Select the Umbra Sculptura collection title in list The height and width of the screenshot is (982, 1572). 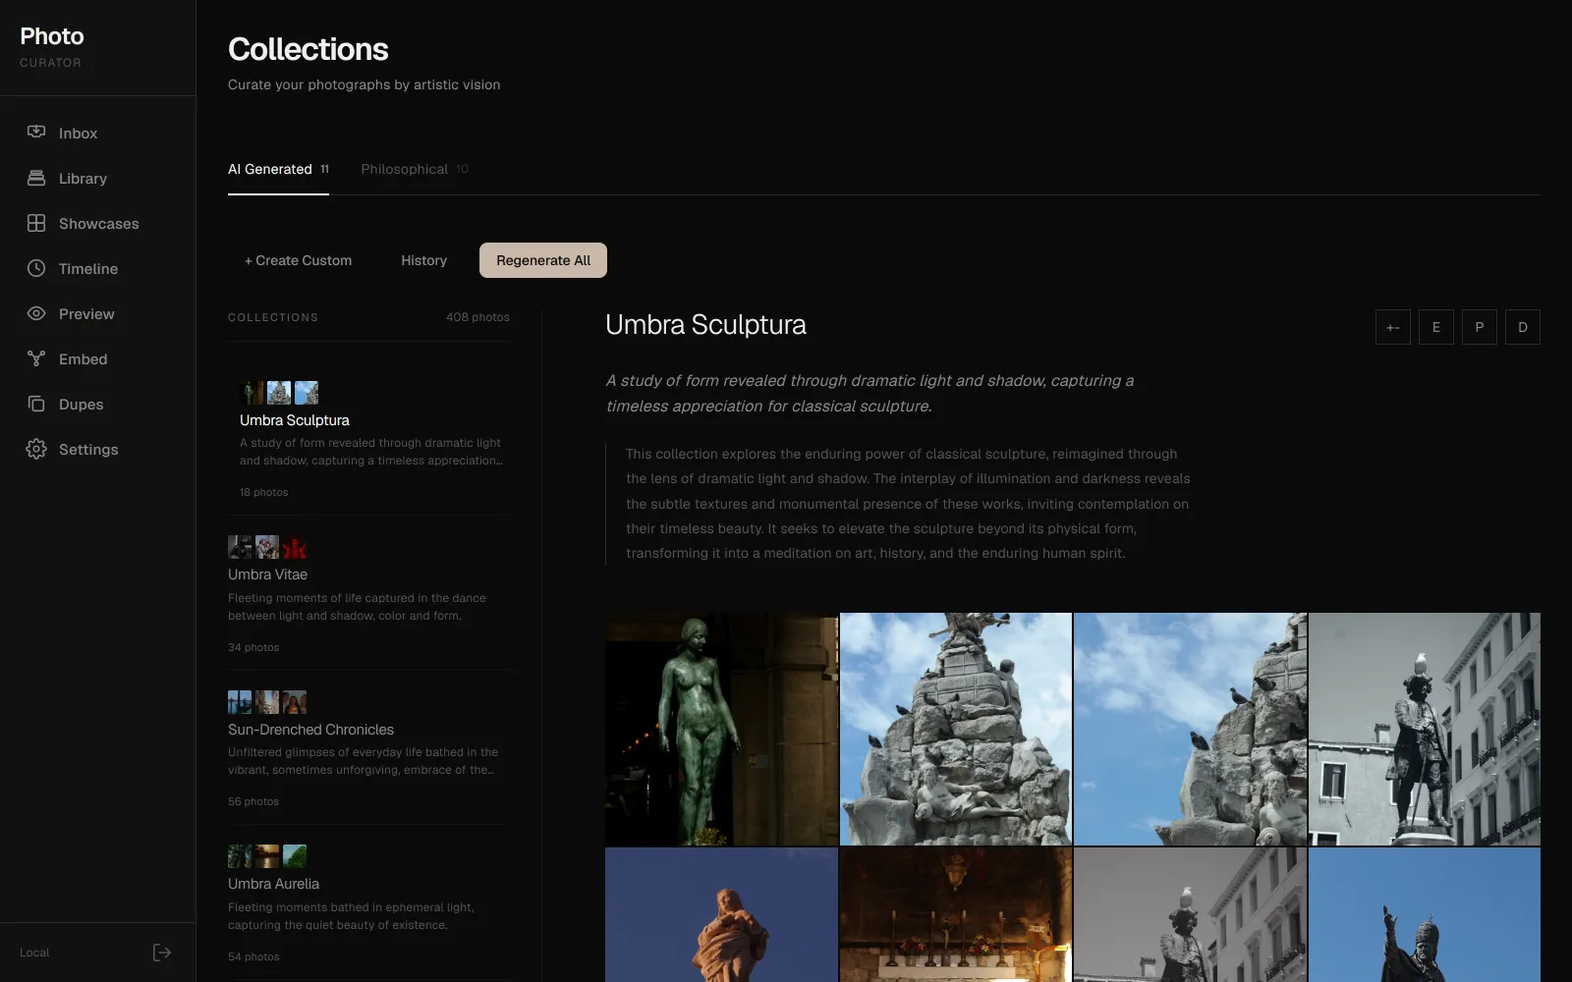coord(295,420)
